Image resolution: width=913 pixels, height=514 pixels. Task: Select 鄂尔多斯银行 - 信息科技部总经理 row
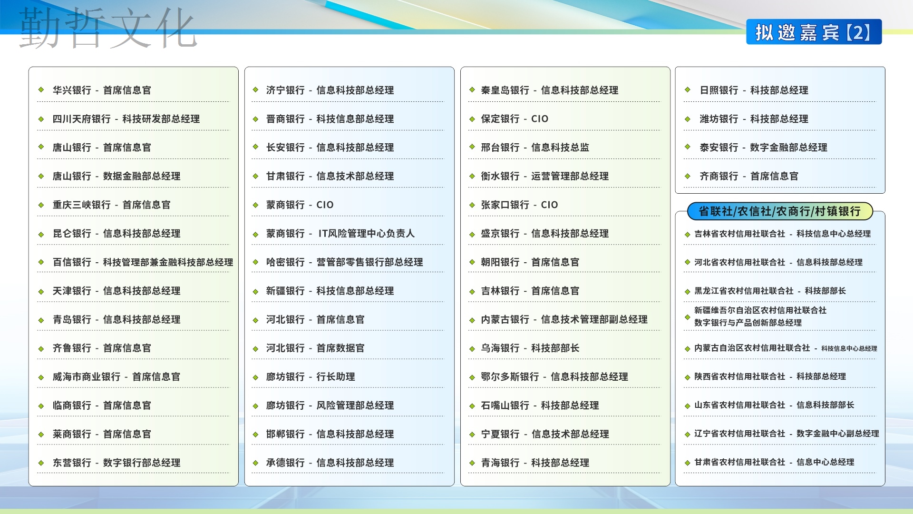[554, 376]
